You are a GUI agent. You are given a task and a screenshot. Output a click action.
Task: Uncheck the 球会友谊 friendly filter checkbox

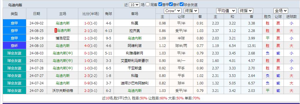(x=182, y=4)
